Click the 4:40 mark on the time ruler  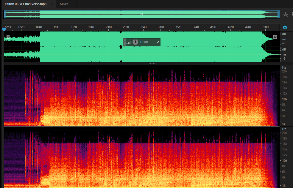(248, 27)
